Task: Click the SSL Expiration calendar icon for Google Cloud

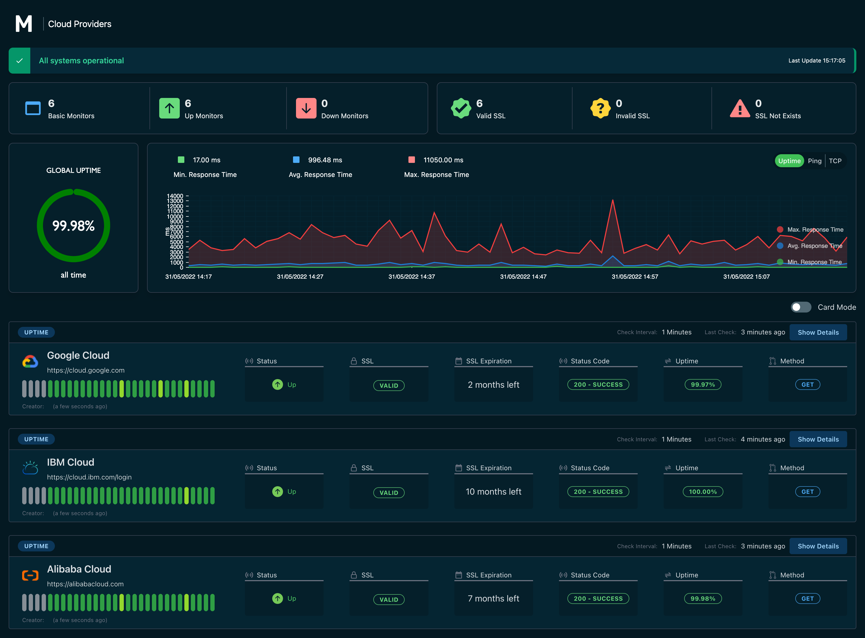Action: pyautogui.click(x=458, y=361)
